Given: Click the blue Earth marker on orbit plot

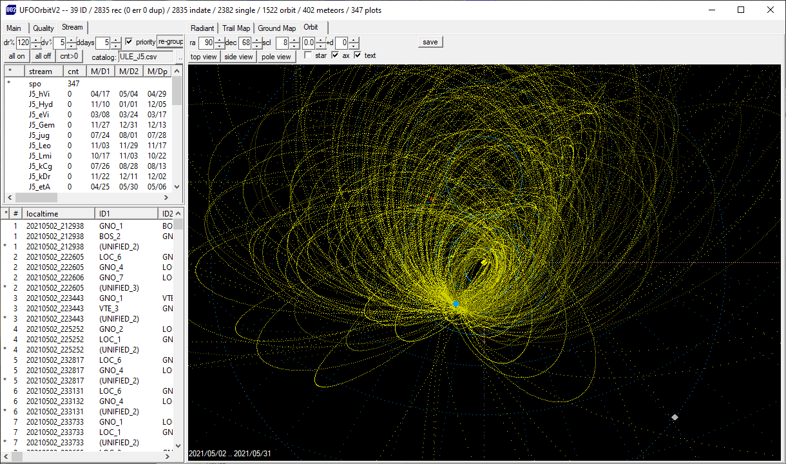Looking at the screenshot, I should [x=456, y=304].
